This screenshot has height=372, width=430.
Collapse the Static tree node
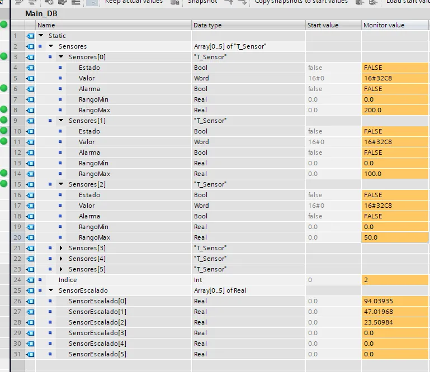pyautogui.click(x=41, y=36)
